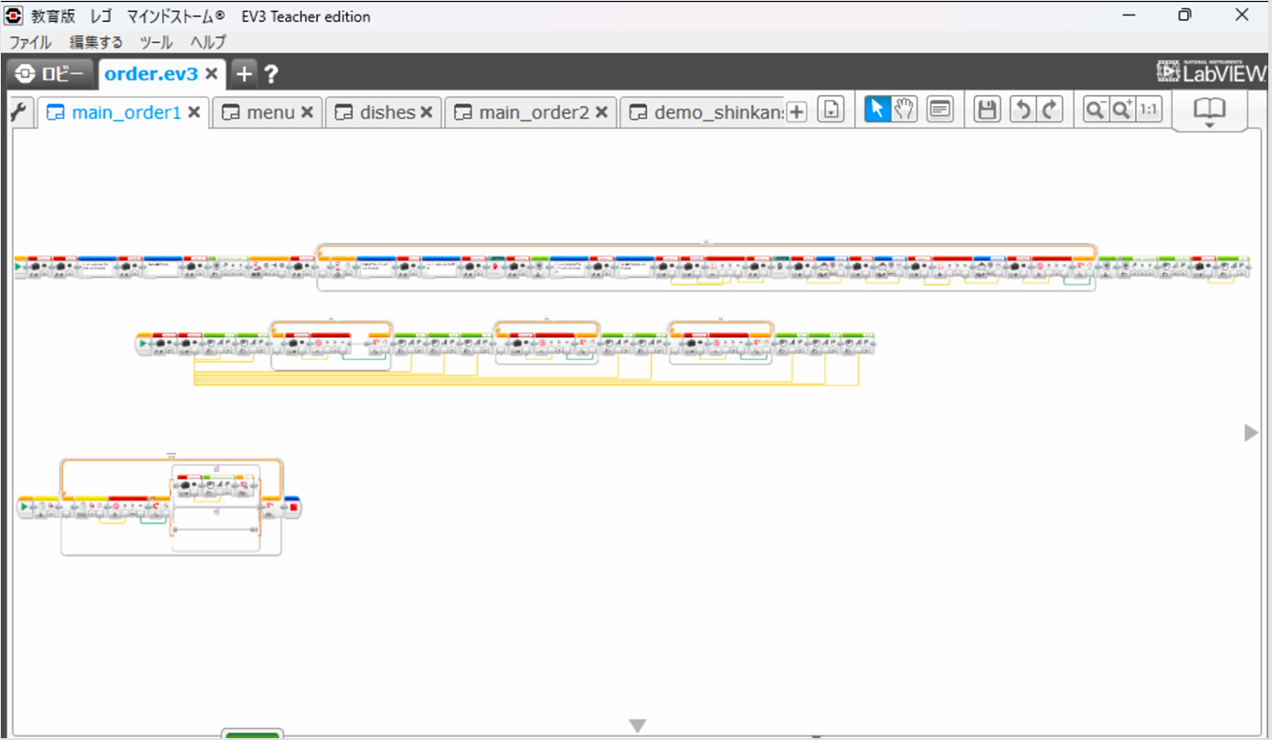Viewport: 1272px width, 740px height.
Task: Redo the last undone action
Action: (x=1050, y=111)
